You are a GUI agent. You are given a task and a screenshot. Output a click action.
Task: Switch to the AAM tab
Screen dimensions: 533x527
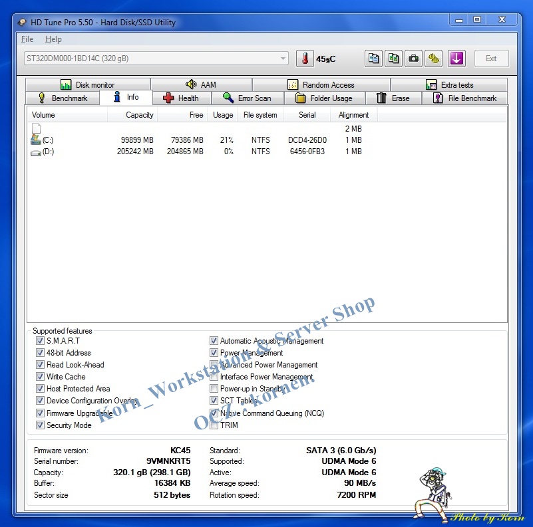(x=201, y=84)
